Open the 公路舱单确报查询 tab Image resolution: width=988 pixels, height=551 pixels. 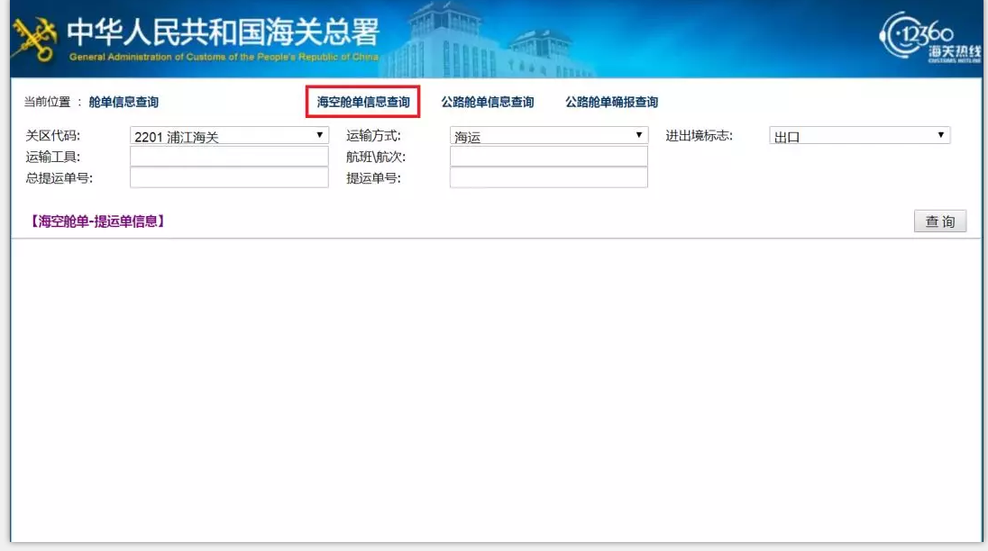(x=611, y=103)
